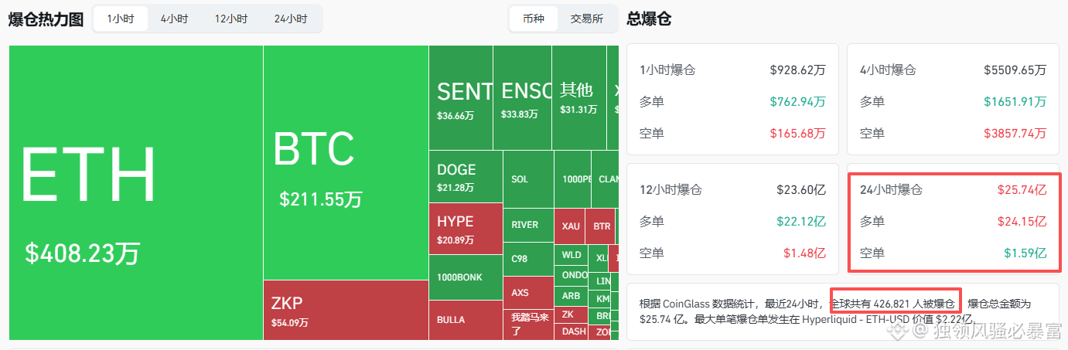Viewport: 1068px width, 350px height.
Task: Click the 1小时爆仓 summary card
Action: [x=732, y=100]
